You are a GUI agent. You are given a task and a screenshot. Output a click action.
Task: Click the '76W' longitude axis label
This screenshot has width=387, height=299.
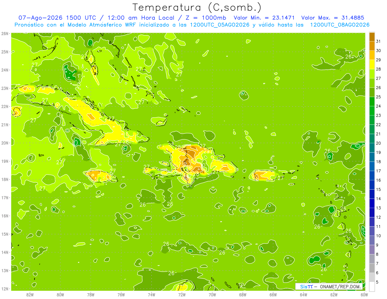coord(121,294)
